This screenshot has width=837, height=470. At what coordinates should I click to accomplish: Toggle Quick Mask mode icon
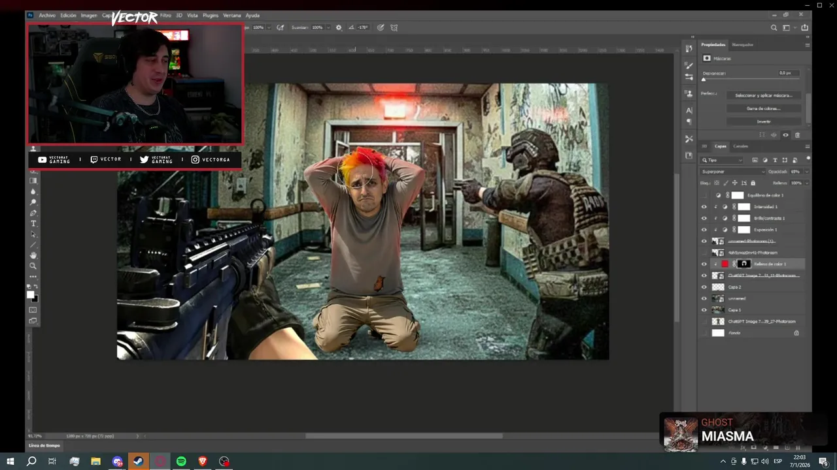[33, 310]
